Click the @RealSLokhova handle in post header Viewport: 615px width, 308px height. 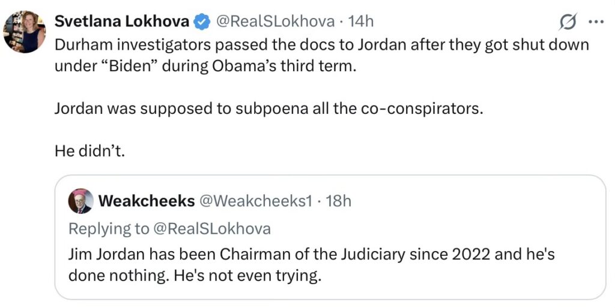coord(274,22)
